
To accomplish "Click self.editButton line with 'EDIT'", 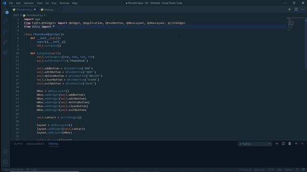I will pos(66,72).
